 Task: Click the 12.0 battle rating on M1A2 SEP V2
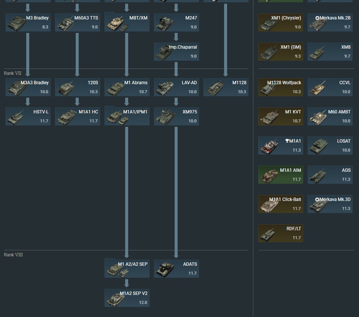pos(143,302)
